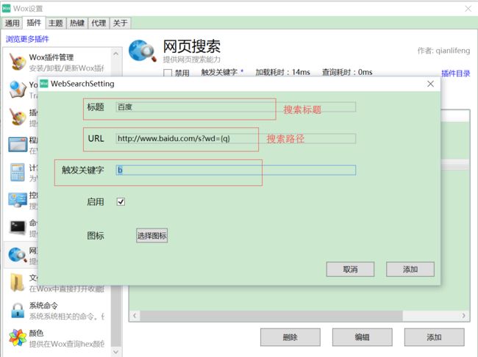
Task: Open the control panel plugin icon
Action: (18, 200)
